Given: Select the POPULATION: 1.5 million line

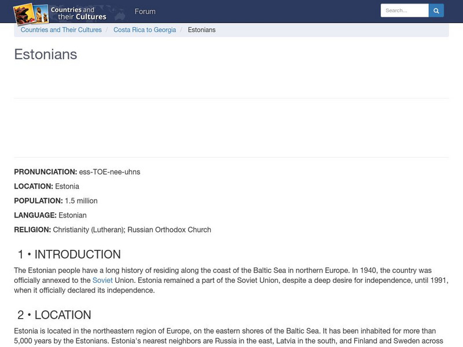Looking at the screenshot, I should pos(56,201).
